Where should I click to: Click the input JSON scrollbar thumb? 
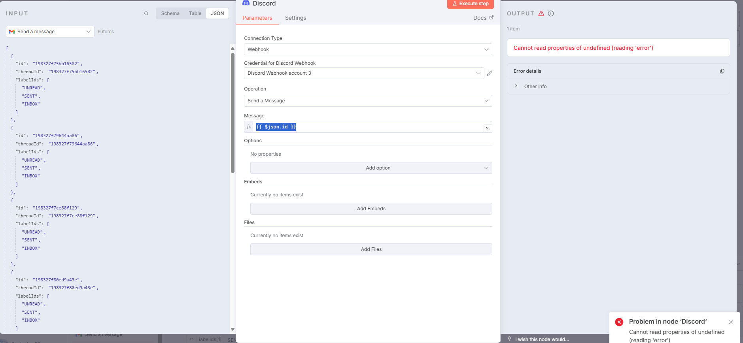coord(233,113)
